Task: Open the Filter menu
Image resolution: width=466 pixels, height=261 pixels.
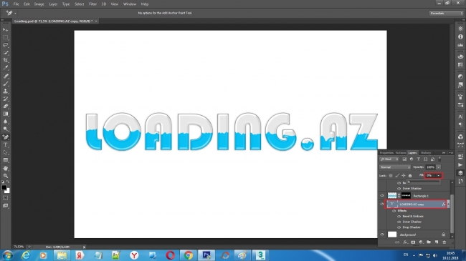Action: [92, 4]
